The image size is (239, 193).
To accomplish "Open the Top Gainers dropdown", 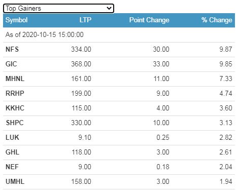I will [58, 8].
